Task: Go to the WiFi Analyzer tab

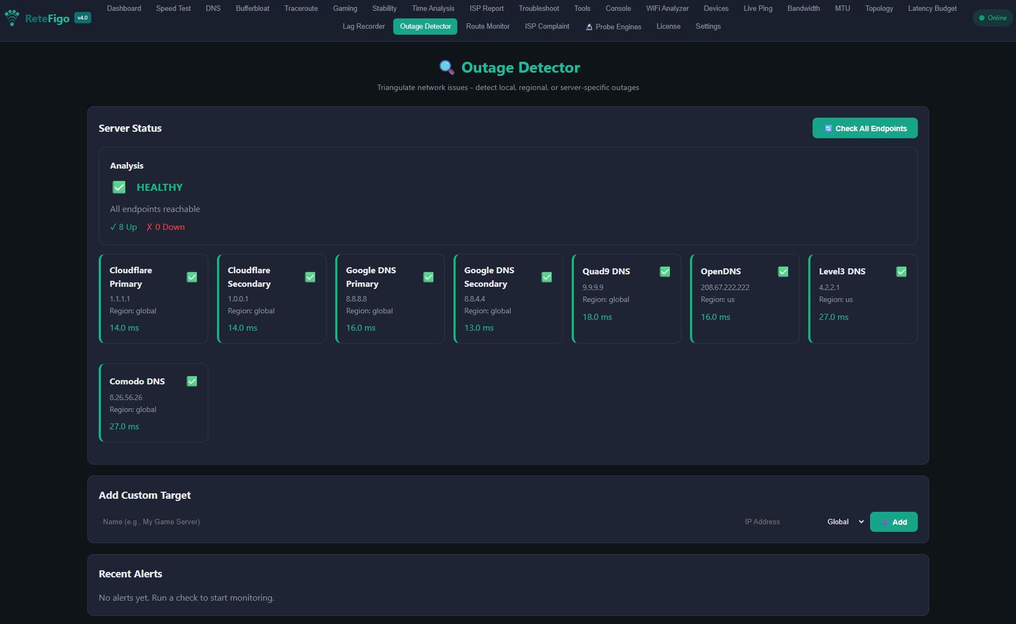Action: click(x=667, y=9)
